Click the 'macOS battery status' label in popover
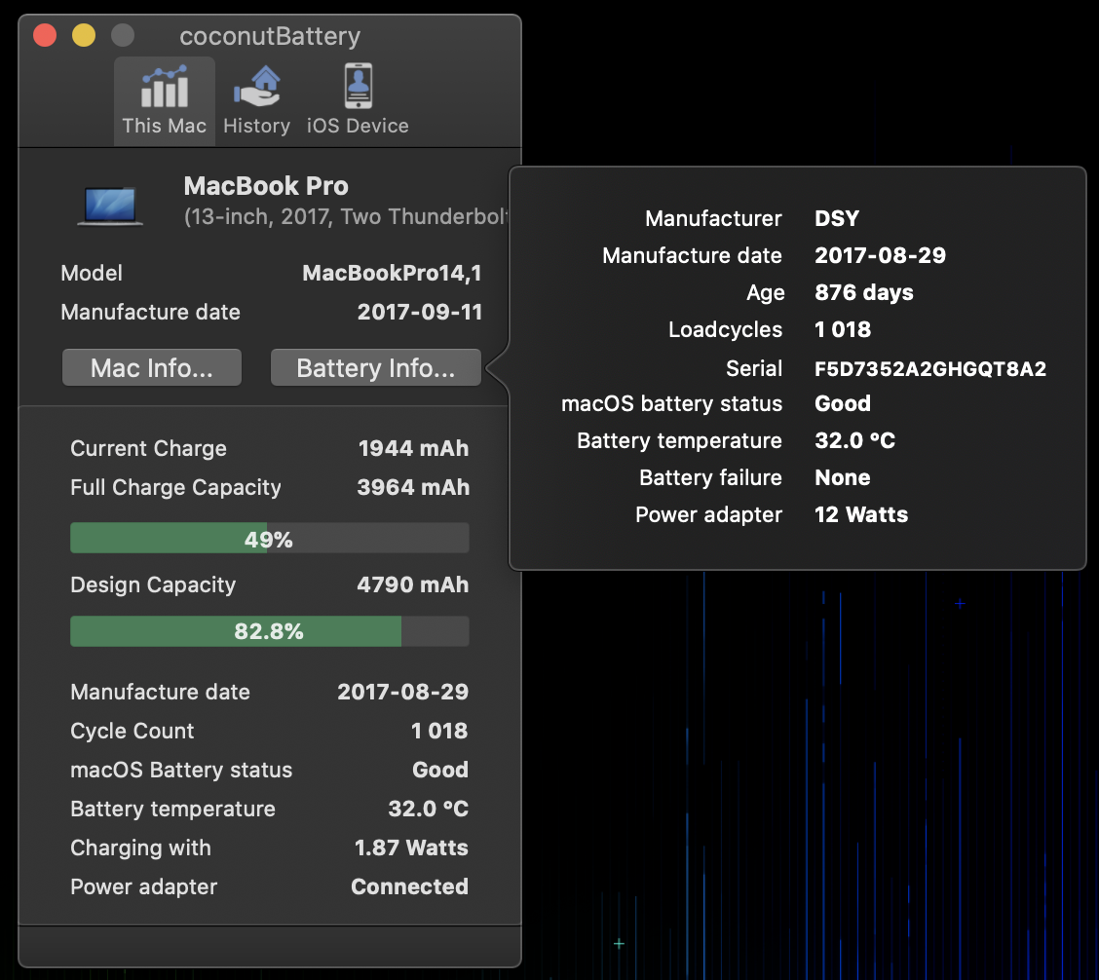The height and width of the screenshot is (980, 1099). pos(671,403)
